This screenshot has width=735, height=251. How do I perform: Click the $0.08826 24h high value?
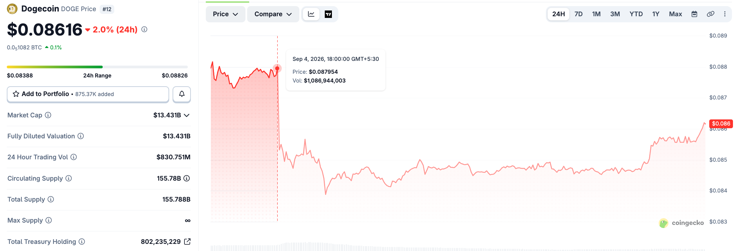point(175,75)
